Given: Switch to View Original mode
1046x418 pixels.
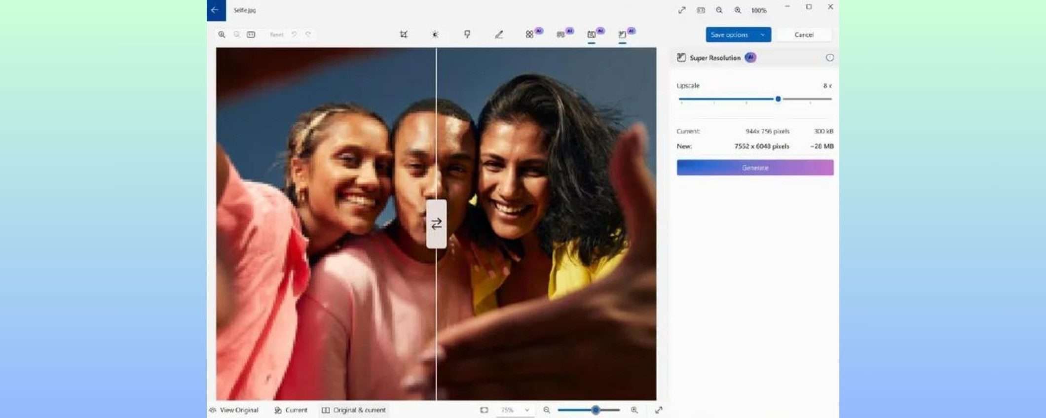Looking at the screenshot, I should coord(234,410).
